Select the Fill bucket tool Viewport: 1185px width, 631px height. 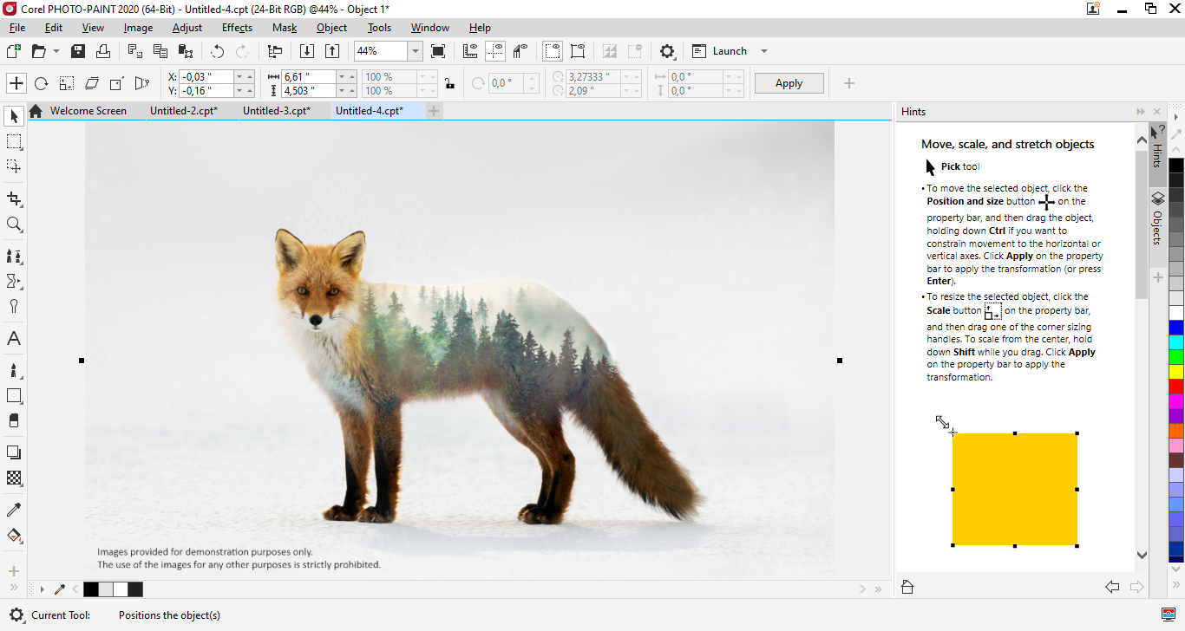(x=14, y=535)
